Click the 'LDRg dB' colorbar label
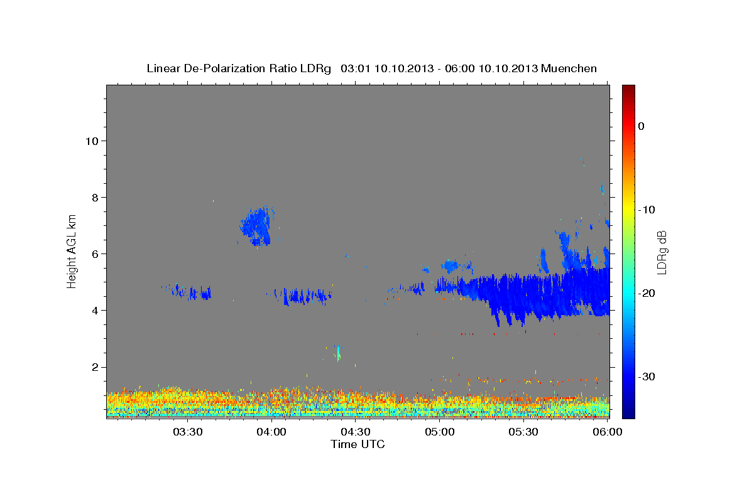754x502 pixels. pos(662,252)
